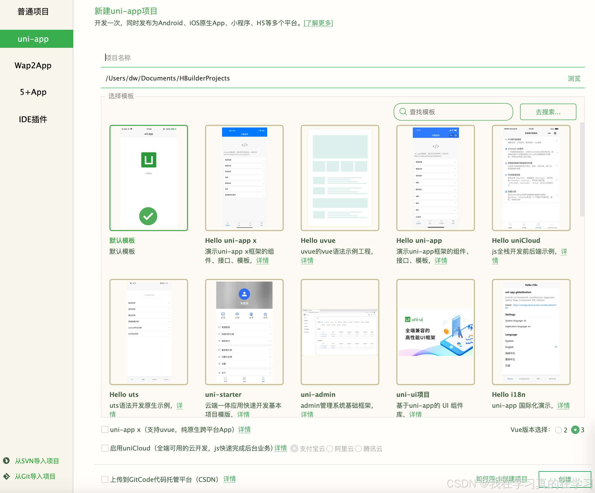The image size is (595, 493).
Task: Open the 了解更多 link
Action: click(x=318, y=23)
